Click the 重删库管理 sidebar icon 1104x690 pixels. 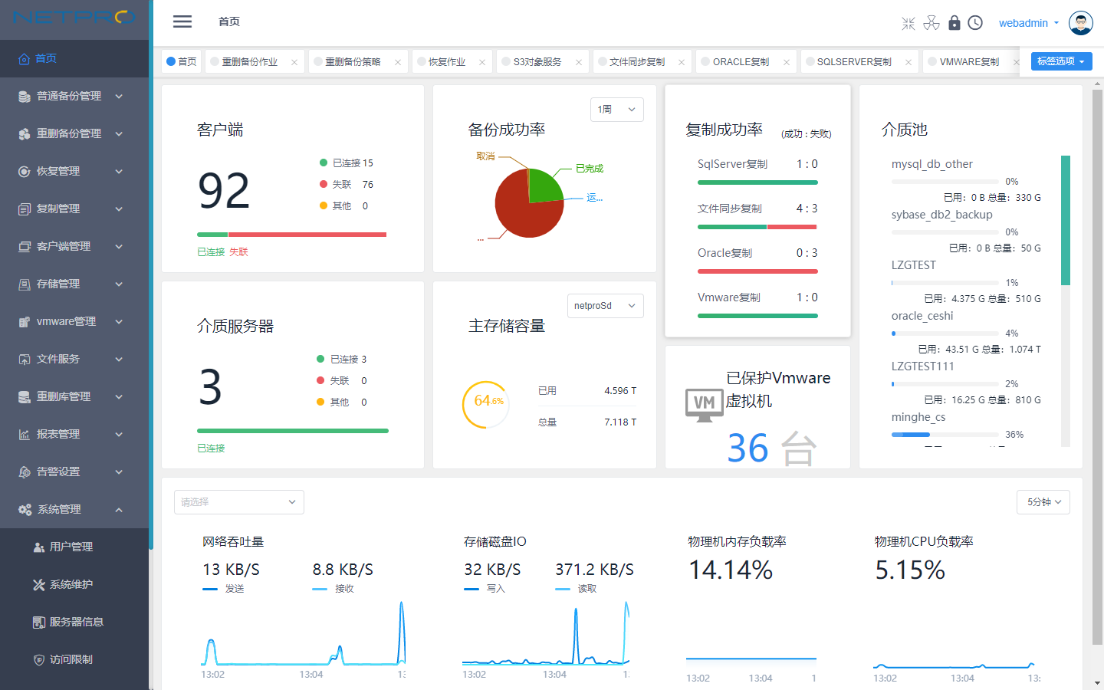pos(25,396)
